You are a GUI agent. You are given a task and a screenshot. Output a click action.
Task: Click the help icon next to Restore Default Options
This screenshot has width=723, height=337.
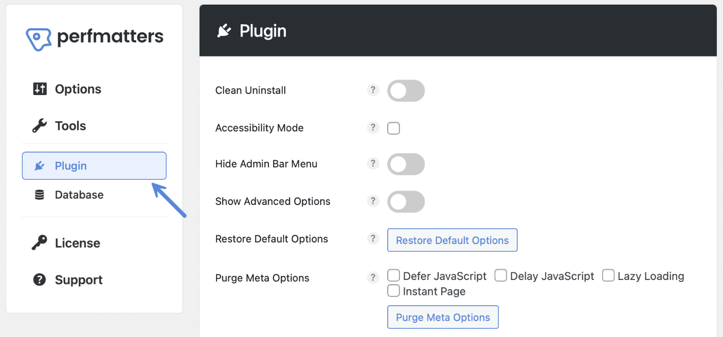[373, 238]
